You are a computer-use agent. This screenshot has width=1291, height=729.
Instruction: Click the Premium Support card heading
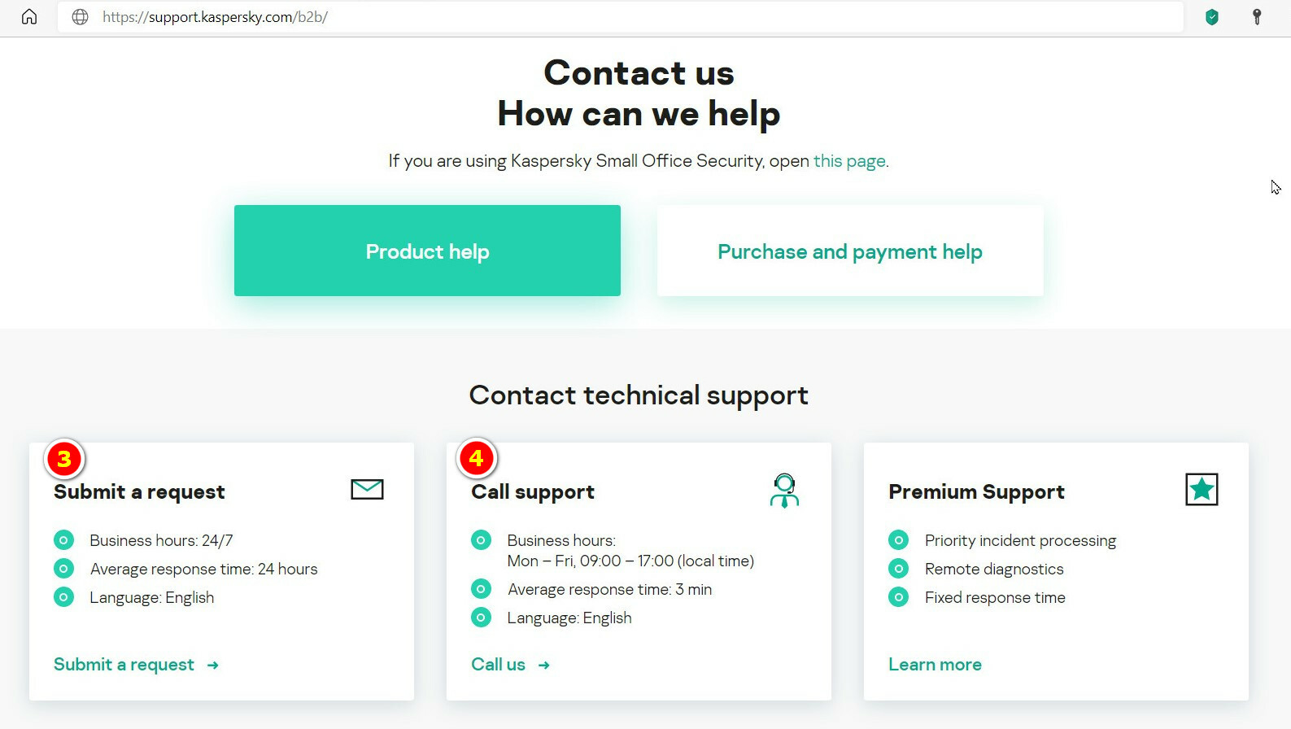click(976, 491)
